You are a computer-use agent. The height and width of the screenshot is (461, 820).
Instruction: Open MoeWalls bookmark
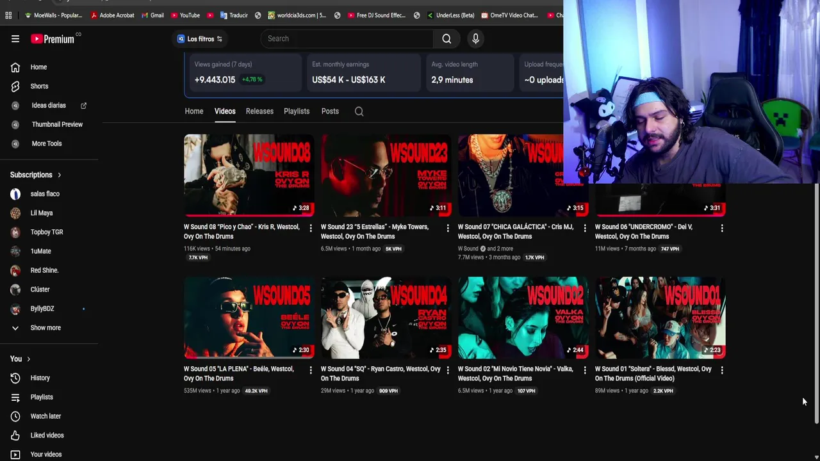coord(54,15)
